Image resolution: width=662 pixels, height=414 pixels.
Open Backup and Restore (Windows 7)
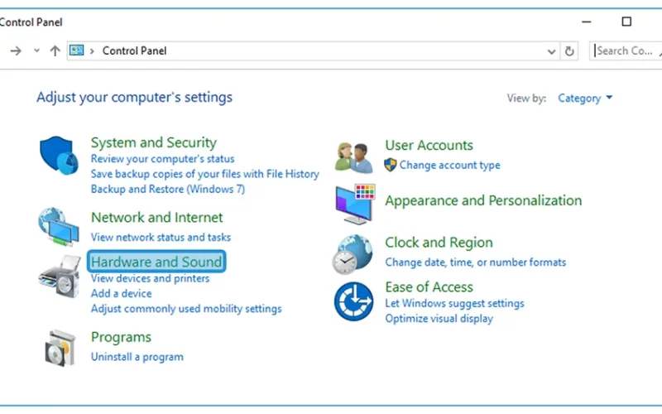168,189
